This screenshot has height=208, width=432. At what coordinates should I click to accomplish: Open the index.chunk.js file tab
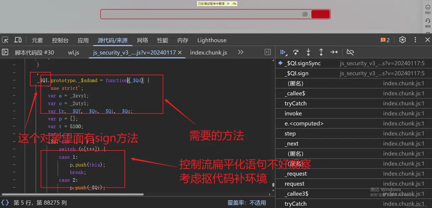(208, 53)
